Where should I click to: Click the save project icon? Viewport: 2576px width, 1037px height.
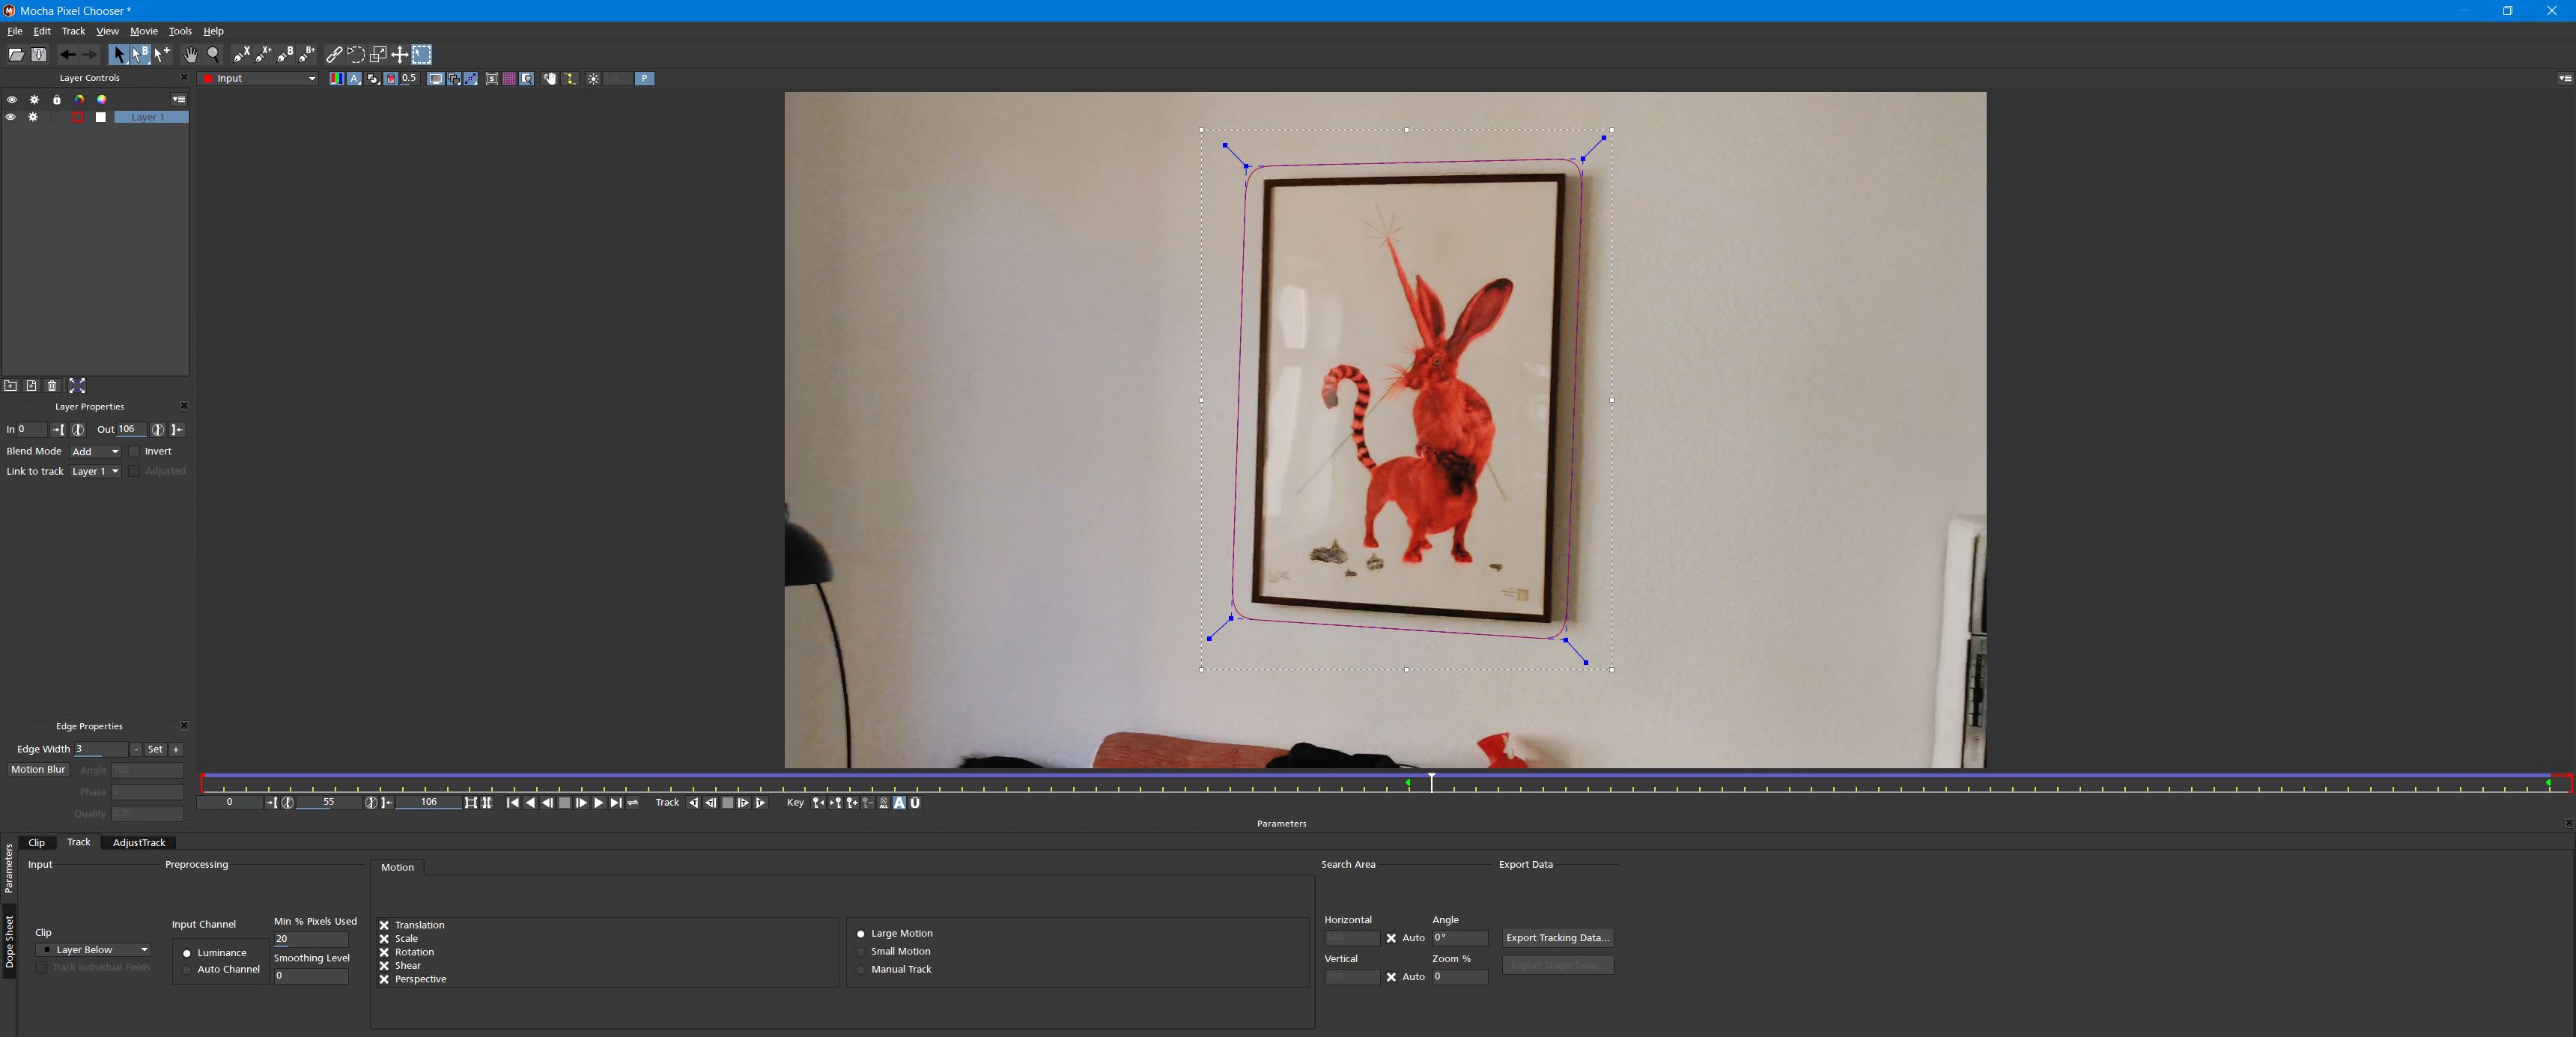[39, 55]
